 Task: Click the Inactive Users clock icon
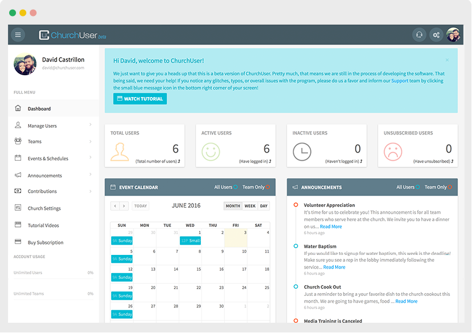[302, 152]
